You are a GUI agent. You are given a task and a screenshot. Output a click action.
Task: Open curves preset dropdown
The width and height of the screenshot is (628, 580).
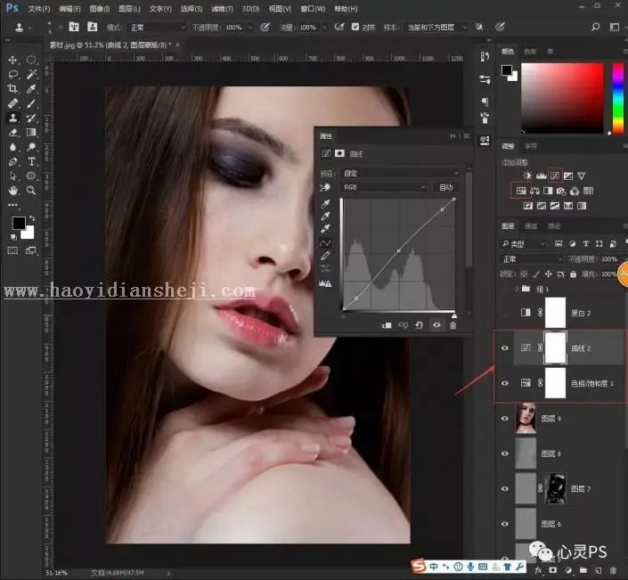tap(400, 174)
